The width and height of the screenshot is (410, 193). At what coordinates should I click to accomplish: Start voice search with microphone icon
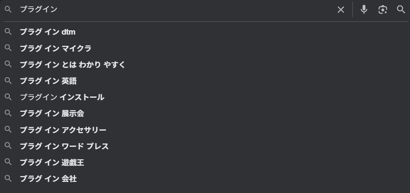point(364,9)
